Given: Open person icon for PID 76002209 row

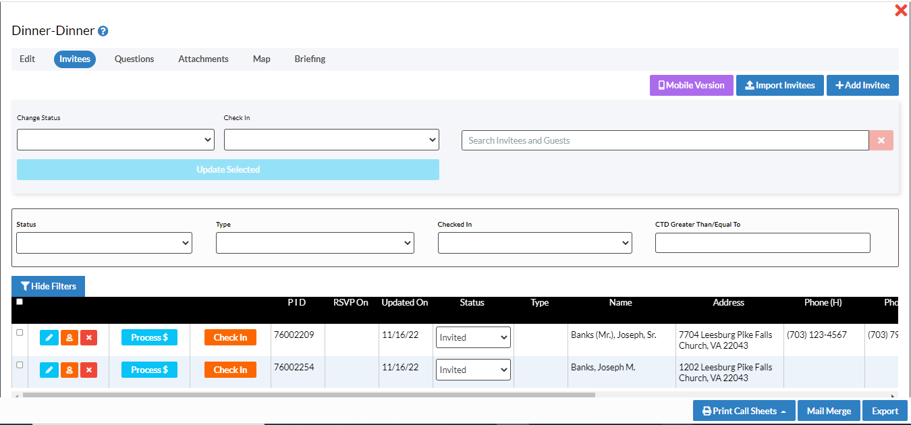Looking at the screenshot, I should tap(69, 337).
